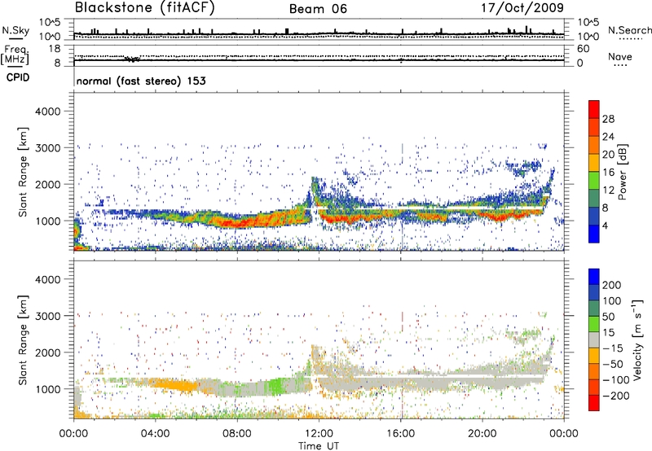This screenshot has width=652, height=451.
Task: Click the '-200' label on velocity colorbar
Action: [x=616, y=396]
